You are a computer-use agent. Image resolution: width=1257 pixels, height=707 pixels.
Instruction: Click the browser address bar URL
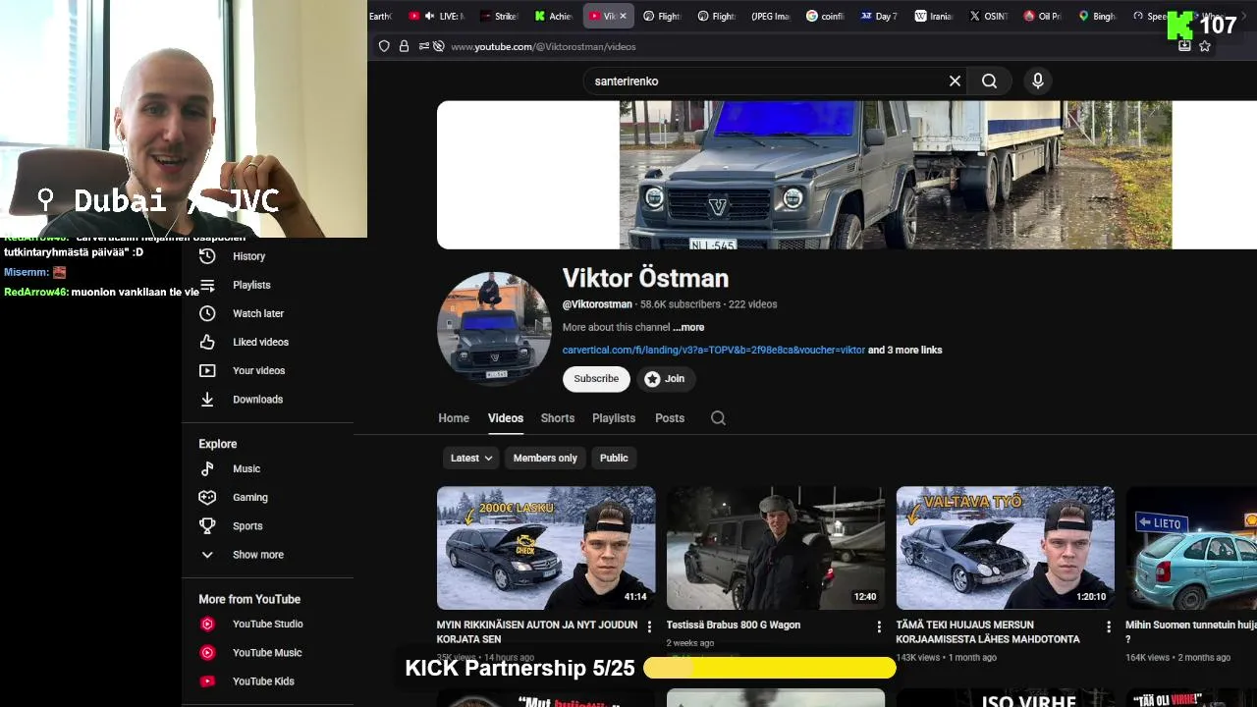543,46
